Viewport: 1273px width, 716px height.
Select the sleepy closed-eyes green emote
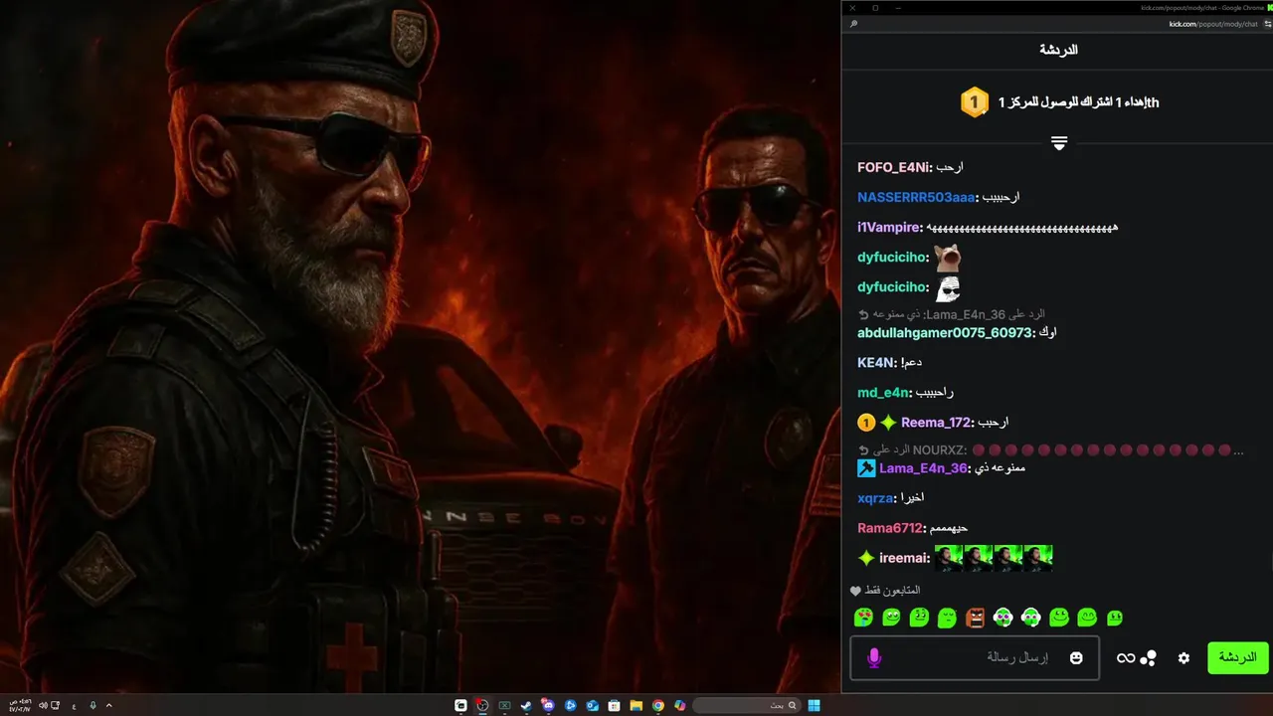tap(947, 618)
